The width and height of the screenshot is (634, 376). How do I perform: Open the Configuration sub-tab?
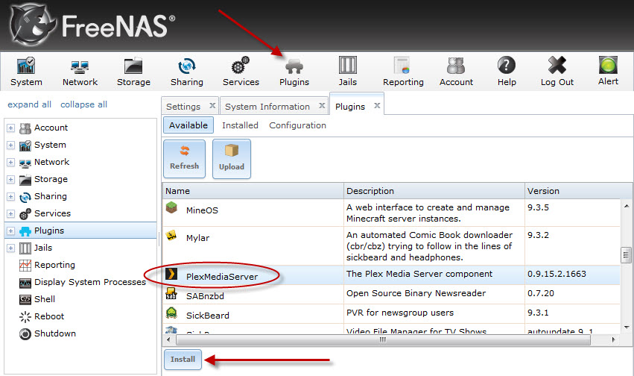tap(297, 125)
